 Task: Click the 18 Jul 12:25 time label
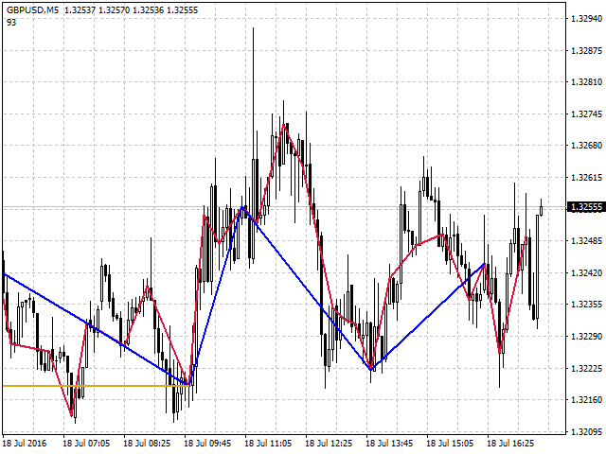coord(329,443)
